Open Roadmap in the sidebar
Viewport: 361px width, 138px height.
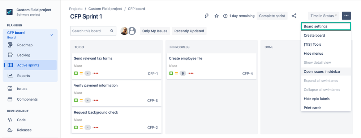tap(25, 45)
